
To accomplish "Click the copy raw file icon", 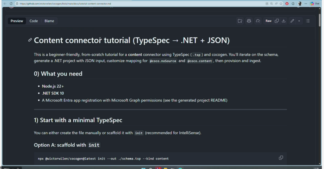I will click(x=277, y=21).
